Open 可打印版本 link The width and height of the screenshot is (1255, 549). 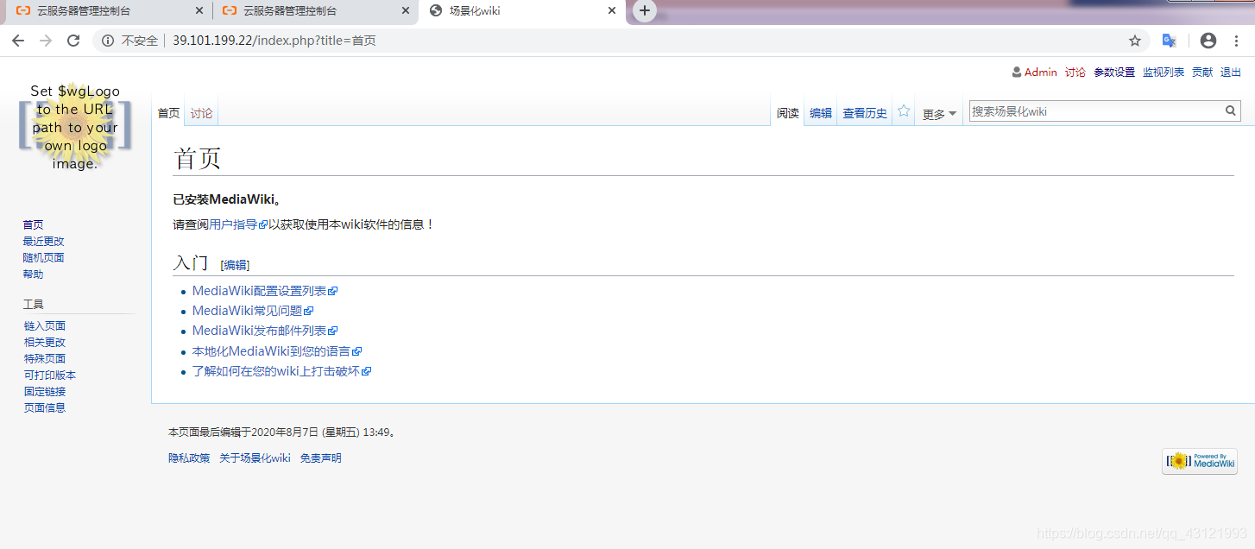tap(50, 375)
